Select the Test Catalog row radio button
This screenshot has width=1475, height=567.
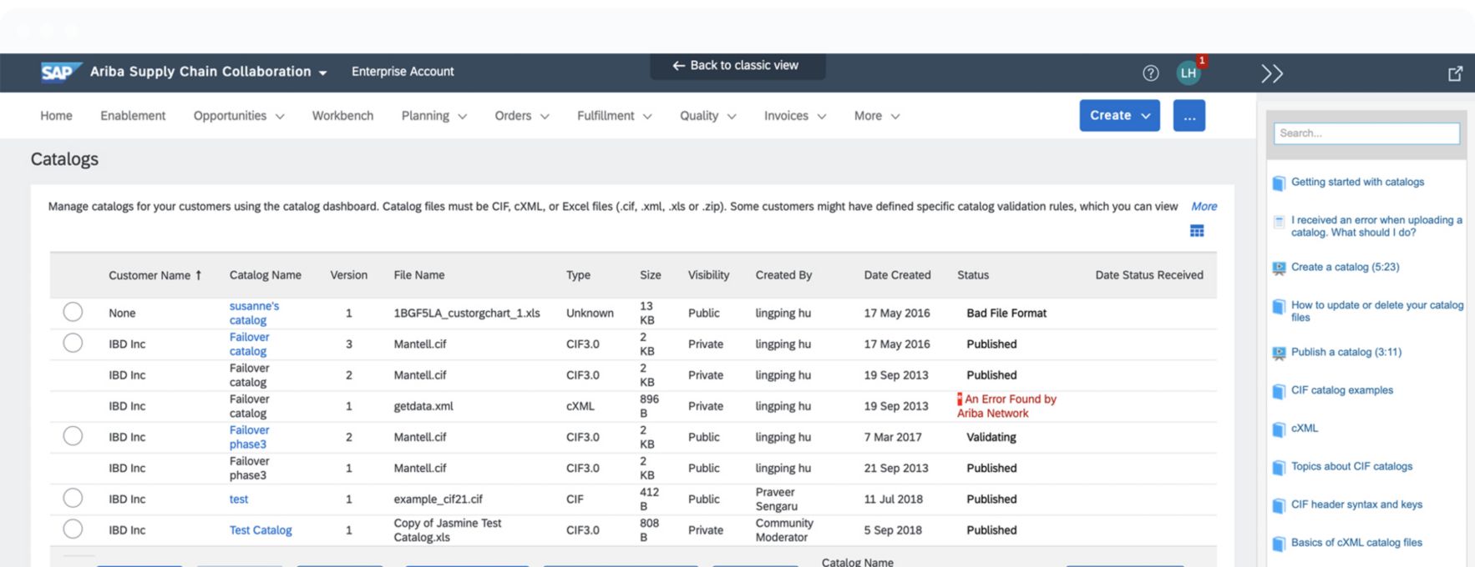point(73,529)
